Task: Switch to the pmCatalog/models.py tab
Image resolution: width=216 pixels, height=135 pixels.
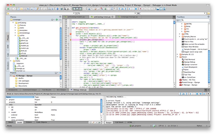Action: (76, 17)
